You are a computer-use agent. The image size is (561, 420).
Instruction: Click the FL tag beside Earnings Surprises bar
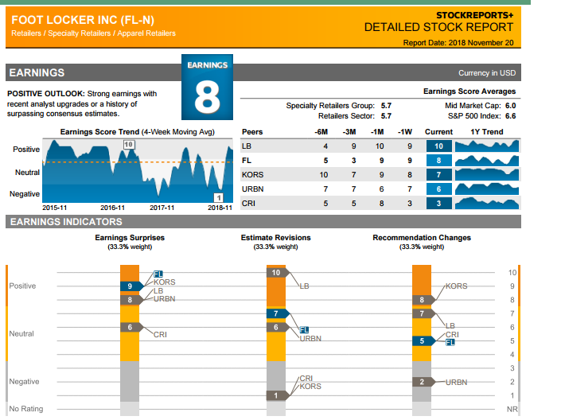click(x=158, y=274)
